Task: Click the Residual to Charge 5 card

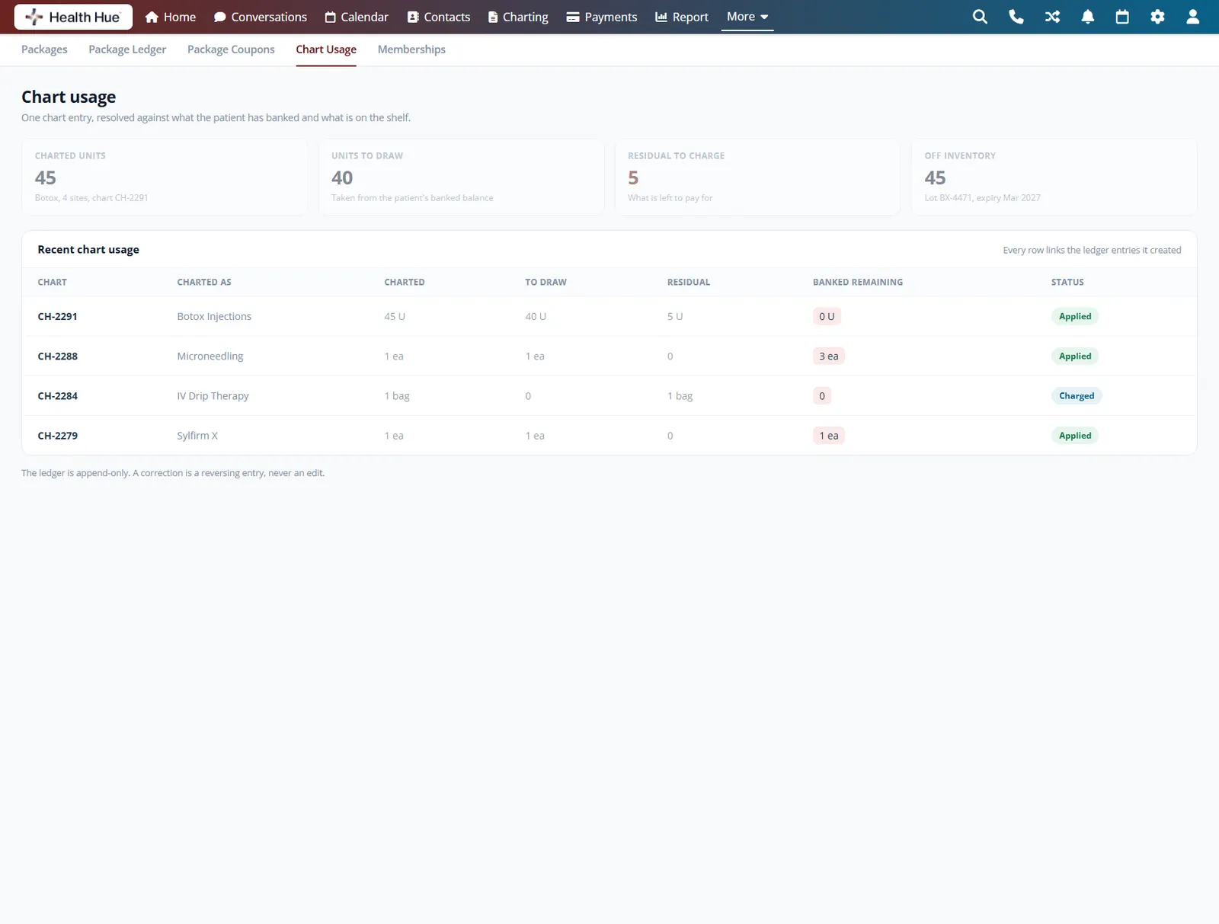Action: coord(757,177)
